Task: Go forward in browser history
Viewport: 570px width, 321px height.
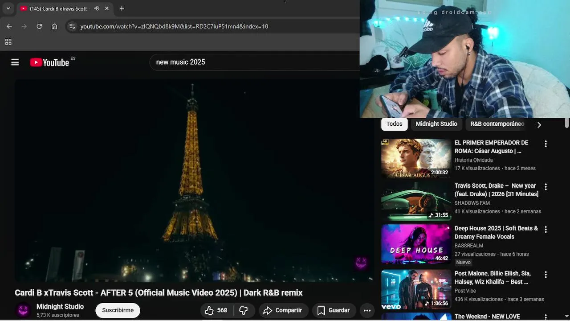Action: [24, 26]
